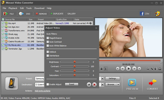The width and height of the screenshot is (164, 100).
Task: Click the stop playback icon
Action: [x=101, y=69]
